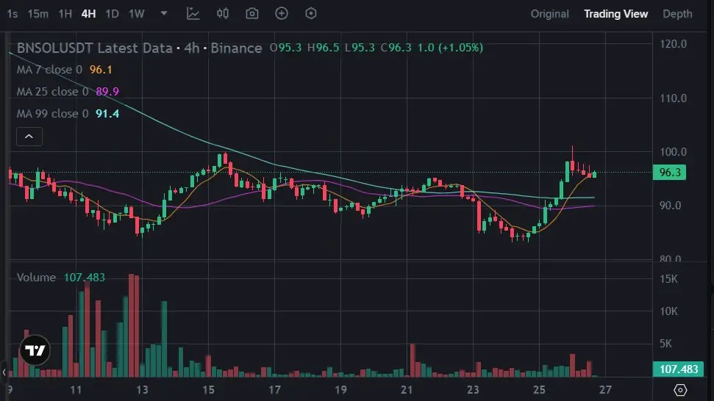Open the TradingView logo
This screenshot has width=714, height=401.
35,350
